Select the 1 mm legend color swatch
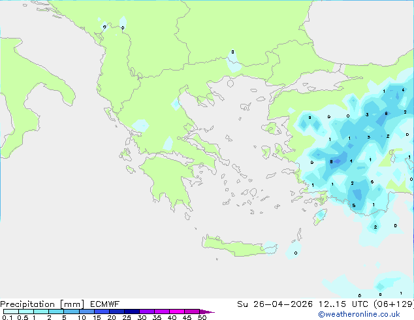The width and height of the screenshot is (414, 320). 41,312
